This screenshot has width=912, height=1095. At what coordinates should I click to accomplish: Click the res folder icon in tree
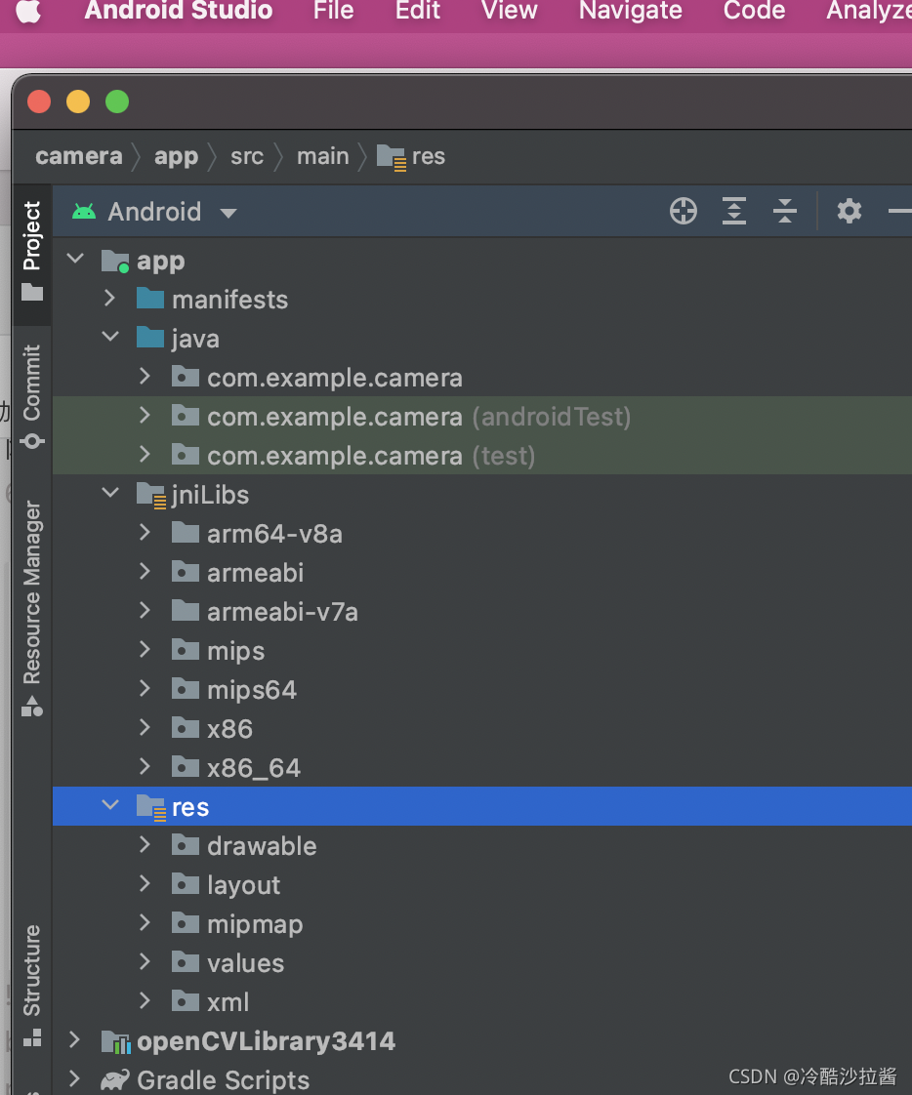151,807
